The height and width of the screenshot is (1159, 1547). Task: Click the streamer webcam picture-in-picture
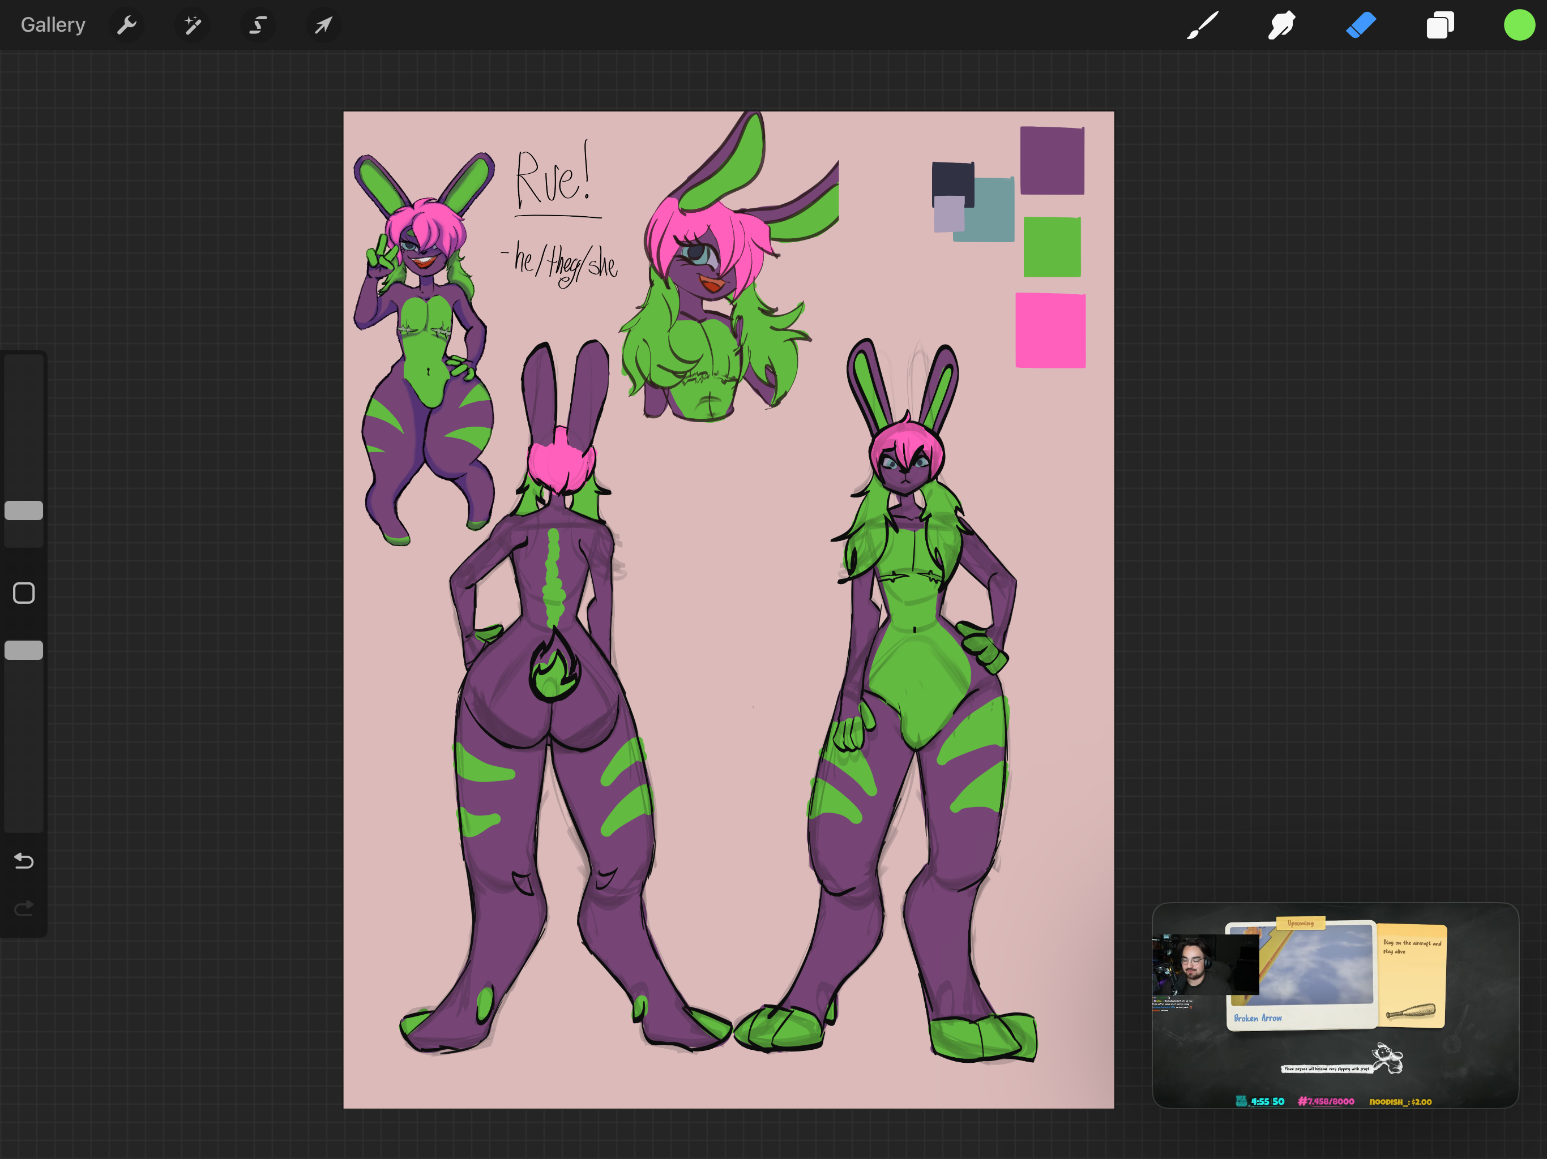1197,965
